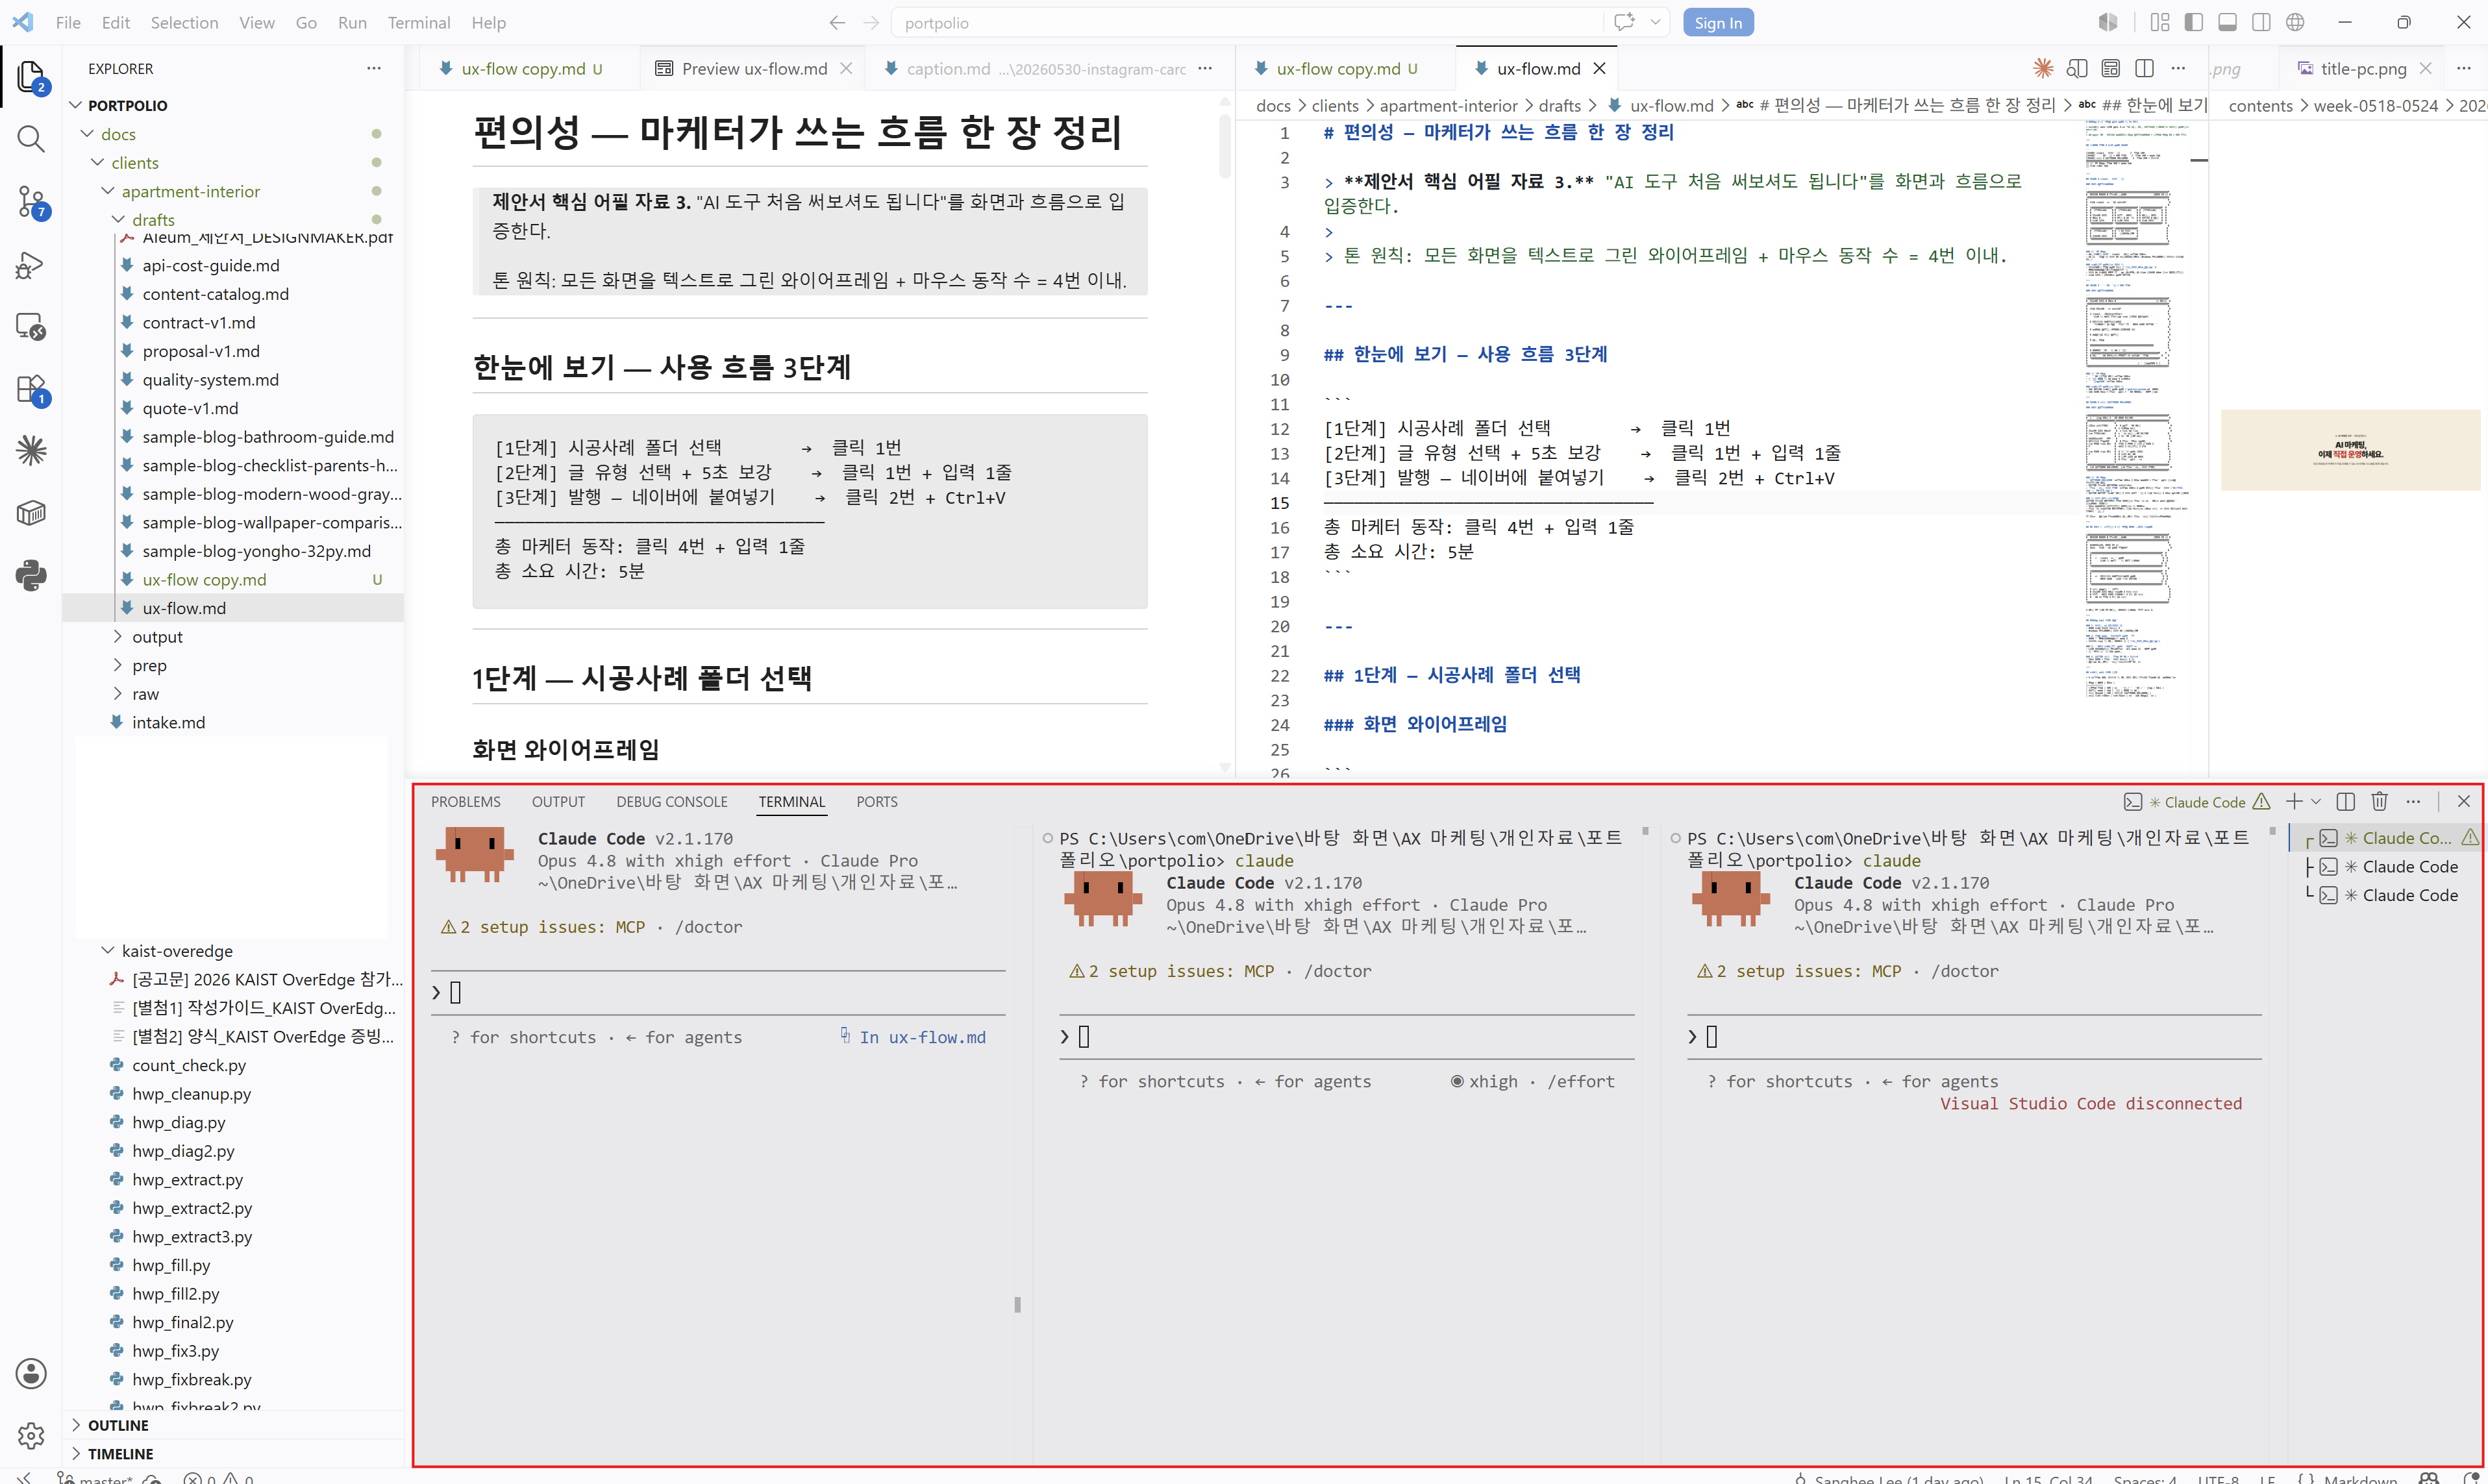The height and width of the screenshot is (1484, 2488).
Task: Open the globe icon in title bar
Action: [2295, 22]
